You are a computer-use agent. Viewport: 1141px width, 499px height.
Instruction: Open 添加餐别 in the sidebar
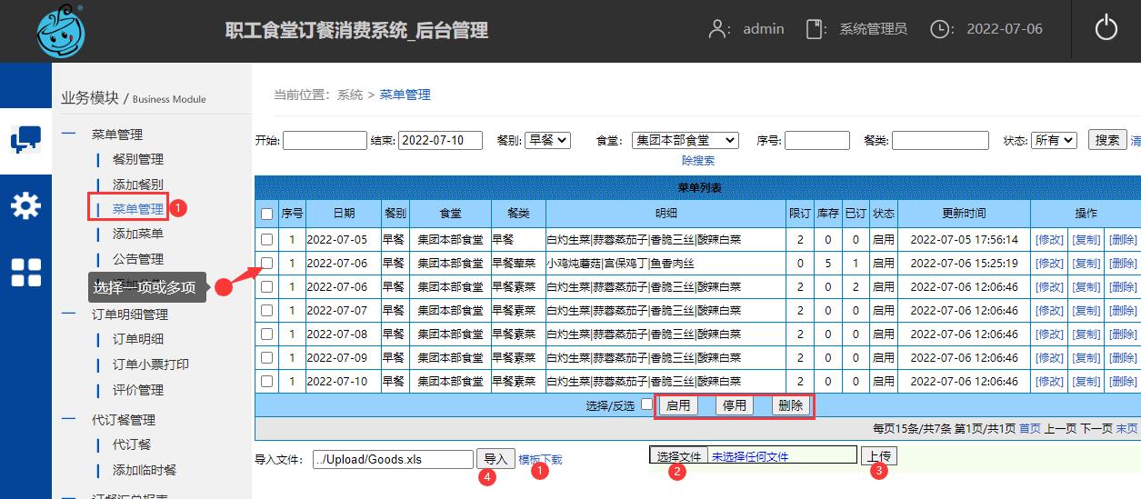(x=138, y=185)
